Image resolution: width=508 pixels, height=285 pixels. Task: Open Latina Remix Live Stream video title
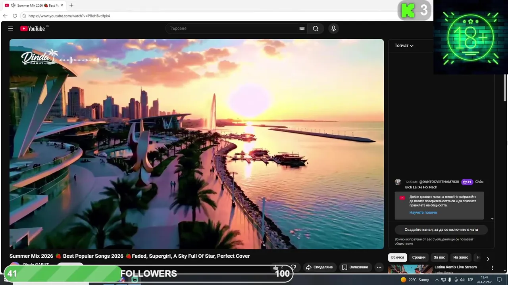[x=456, y=267]
